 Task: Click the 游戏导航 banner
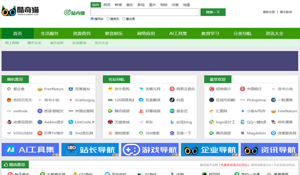pyautogui.click(x=150, y=149)
